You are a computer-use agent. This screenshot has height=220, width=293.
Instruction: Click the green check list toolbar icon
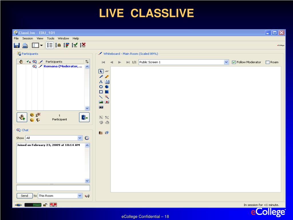[x=75, y=45]
